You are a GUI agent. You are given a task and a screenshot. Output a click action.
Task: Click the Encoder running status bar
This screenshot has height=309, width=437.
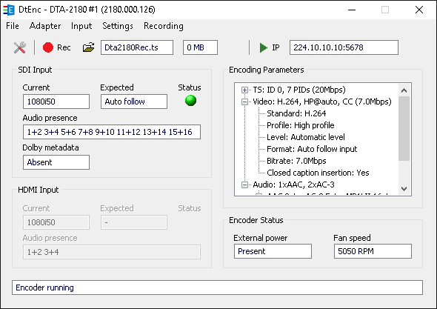(x=217, y=288)
